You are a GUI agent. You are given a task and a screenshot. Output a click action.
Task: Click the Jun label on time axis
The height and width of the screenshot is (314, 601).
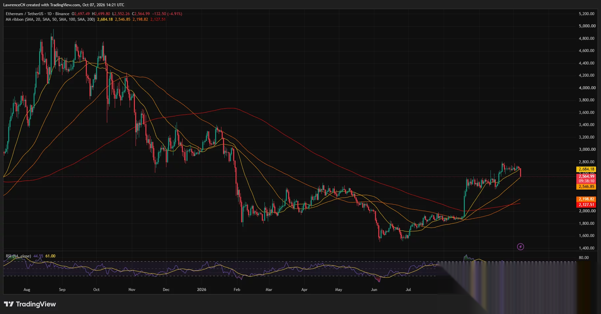(x=374, y=290)
